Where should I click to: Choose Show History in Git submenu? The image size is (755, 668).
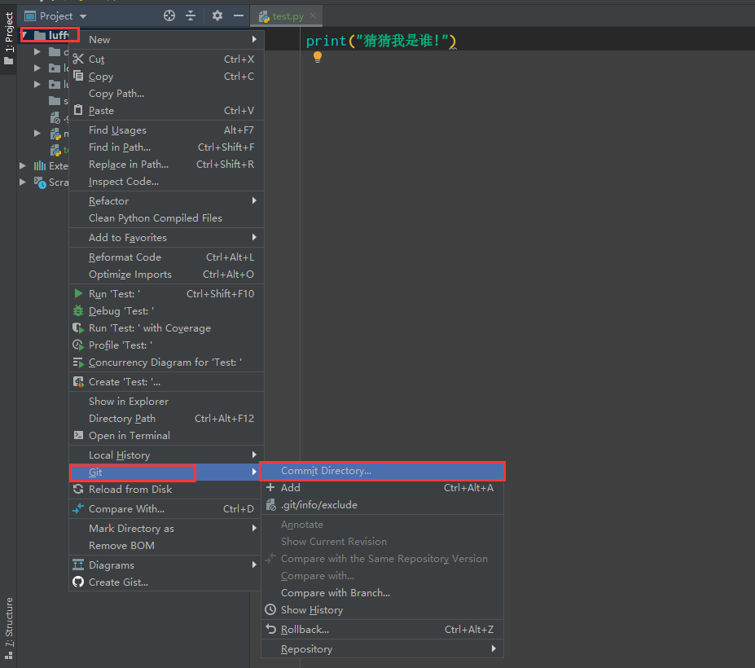click(x=311, y=609)
